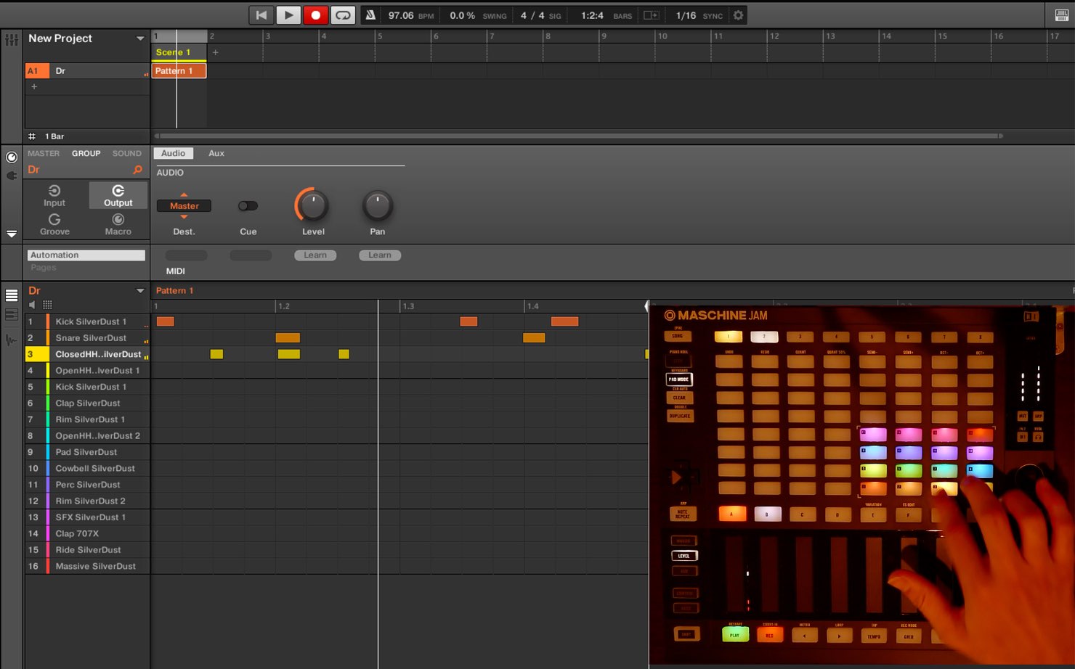Open the channel properties knob icon

click(12, 157)
